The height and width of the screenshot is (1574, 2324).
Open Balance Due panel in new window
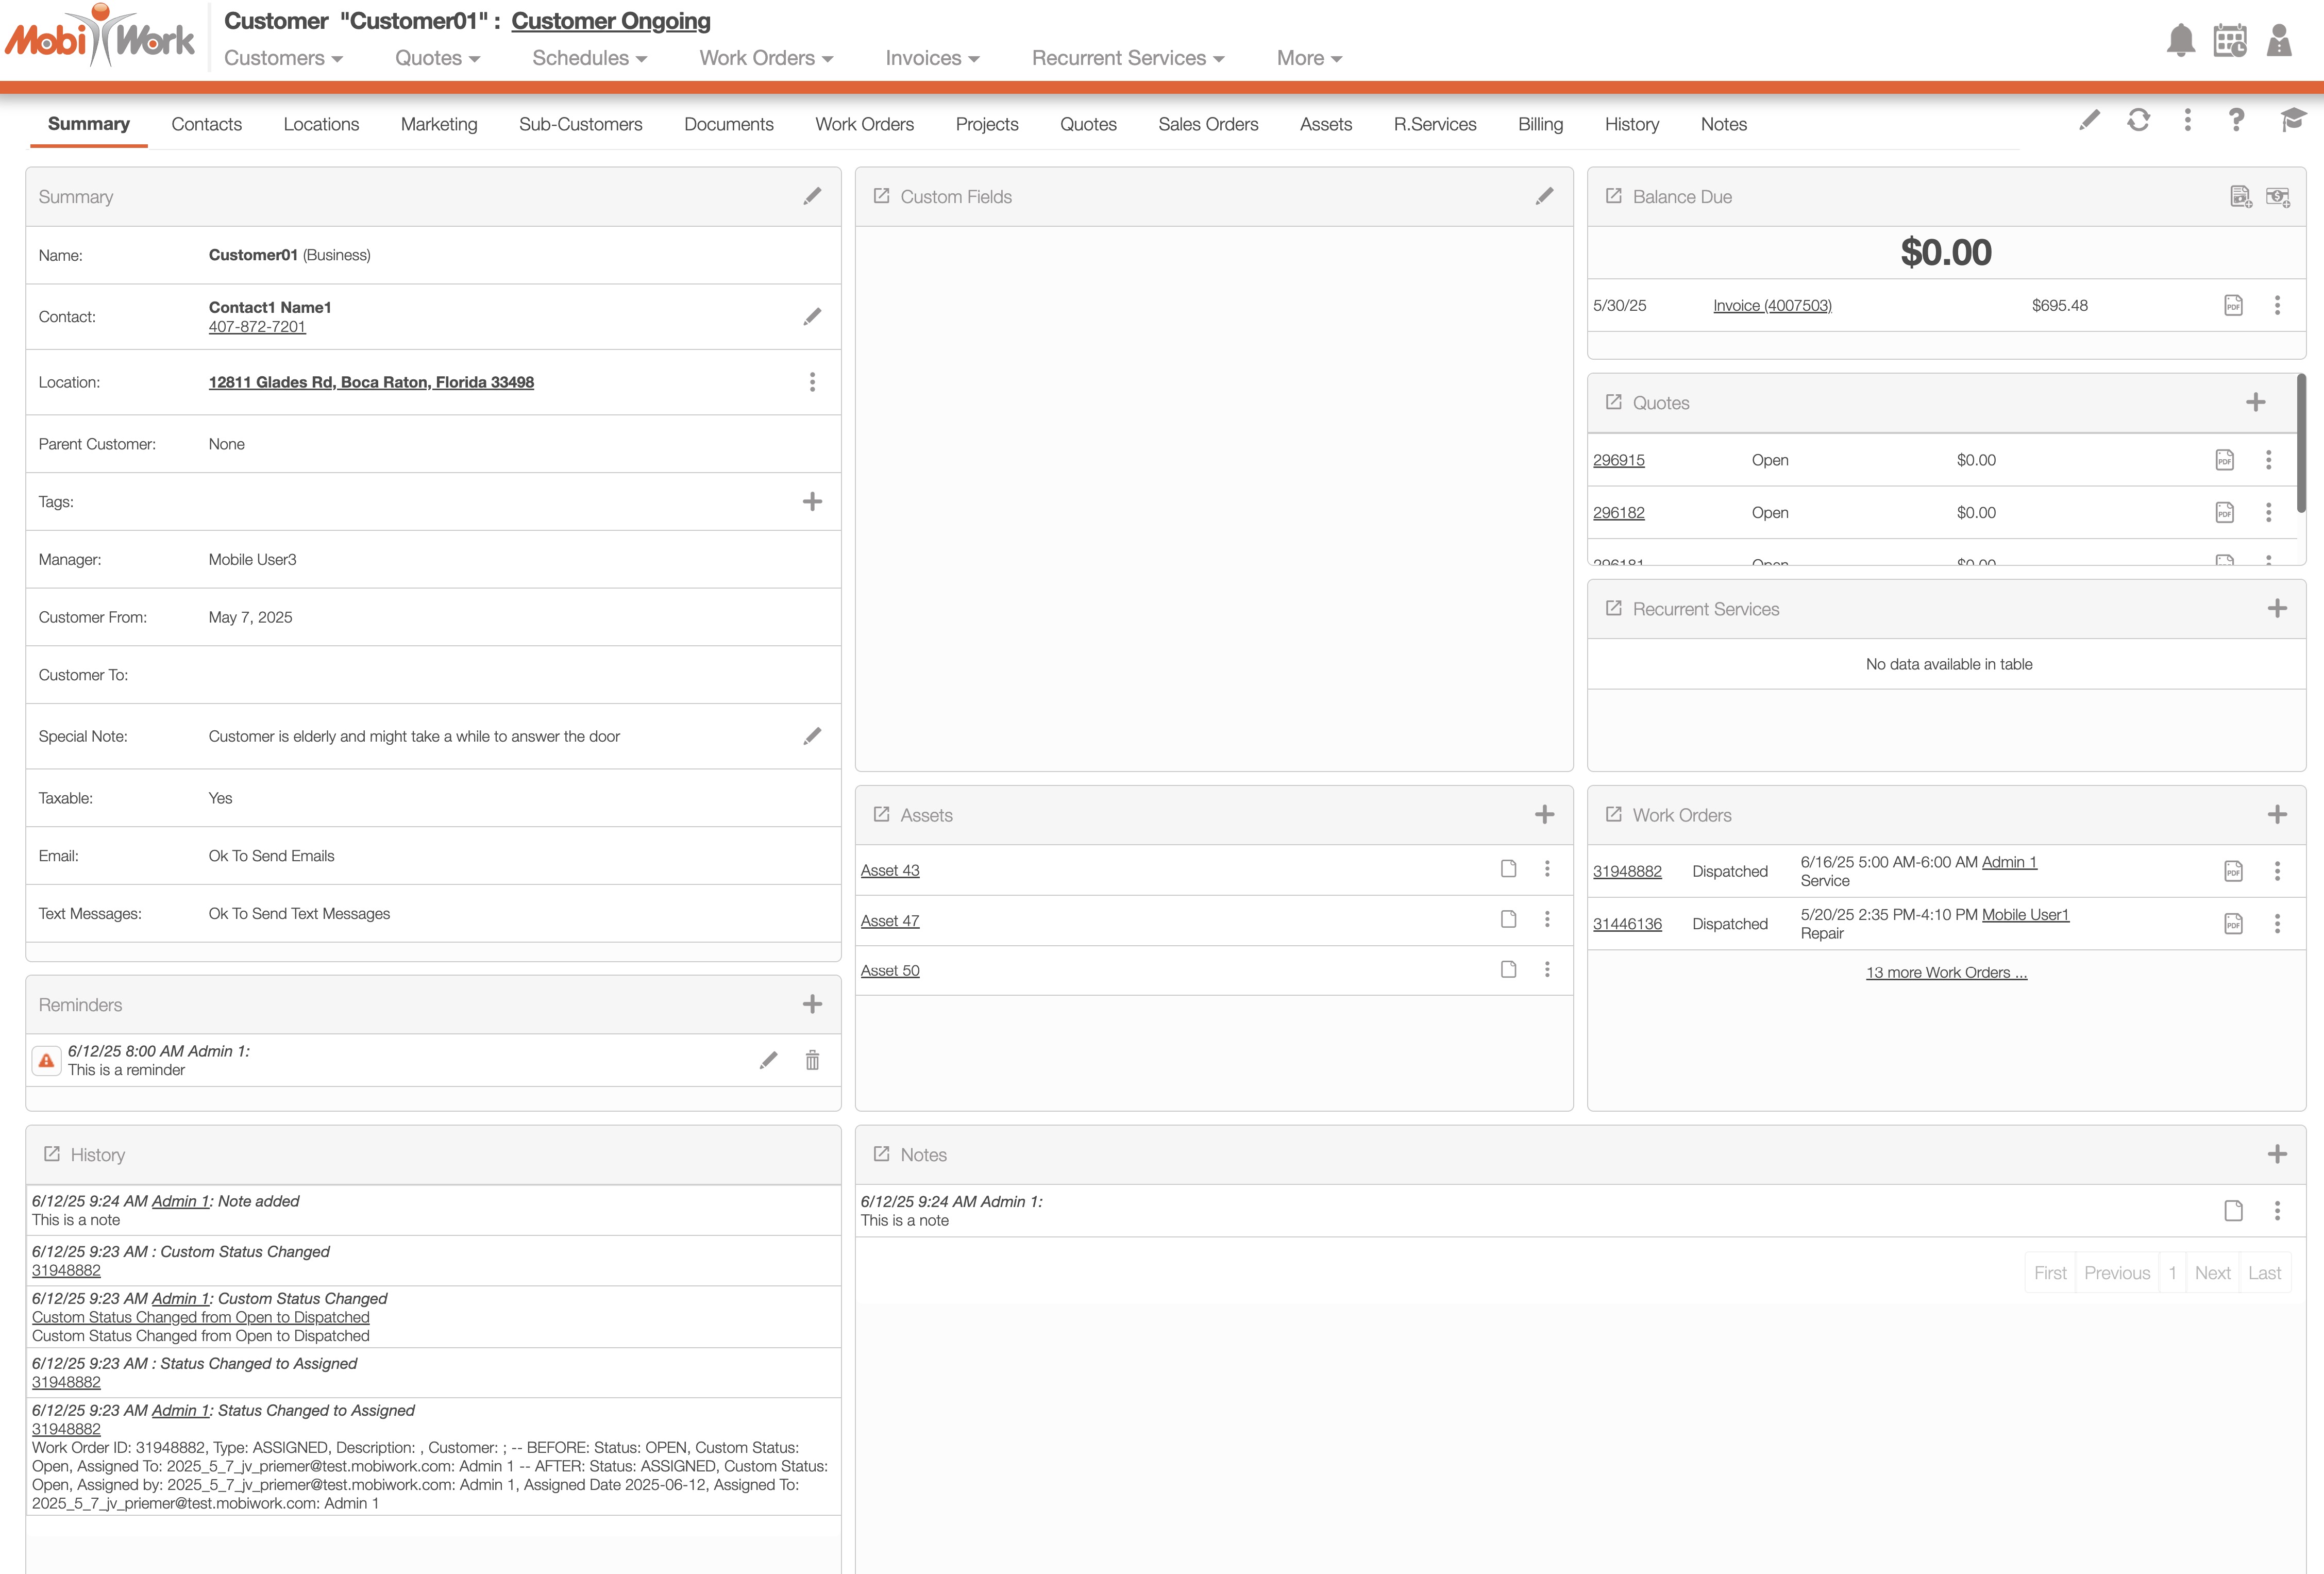tap(1613, 196)
